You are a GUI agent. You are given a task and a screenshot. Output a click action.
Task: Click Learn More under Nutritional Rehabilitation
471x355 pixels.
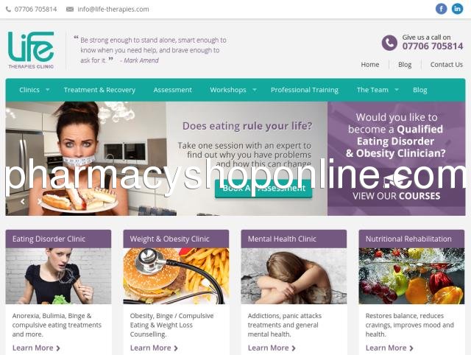389,348
